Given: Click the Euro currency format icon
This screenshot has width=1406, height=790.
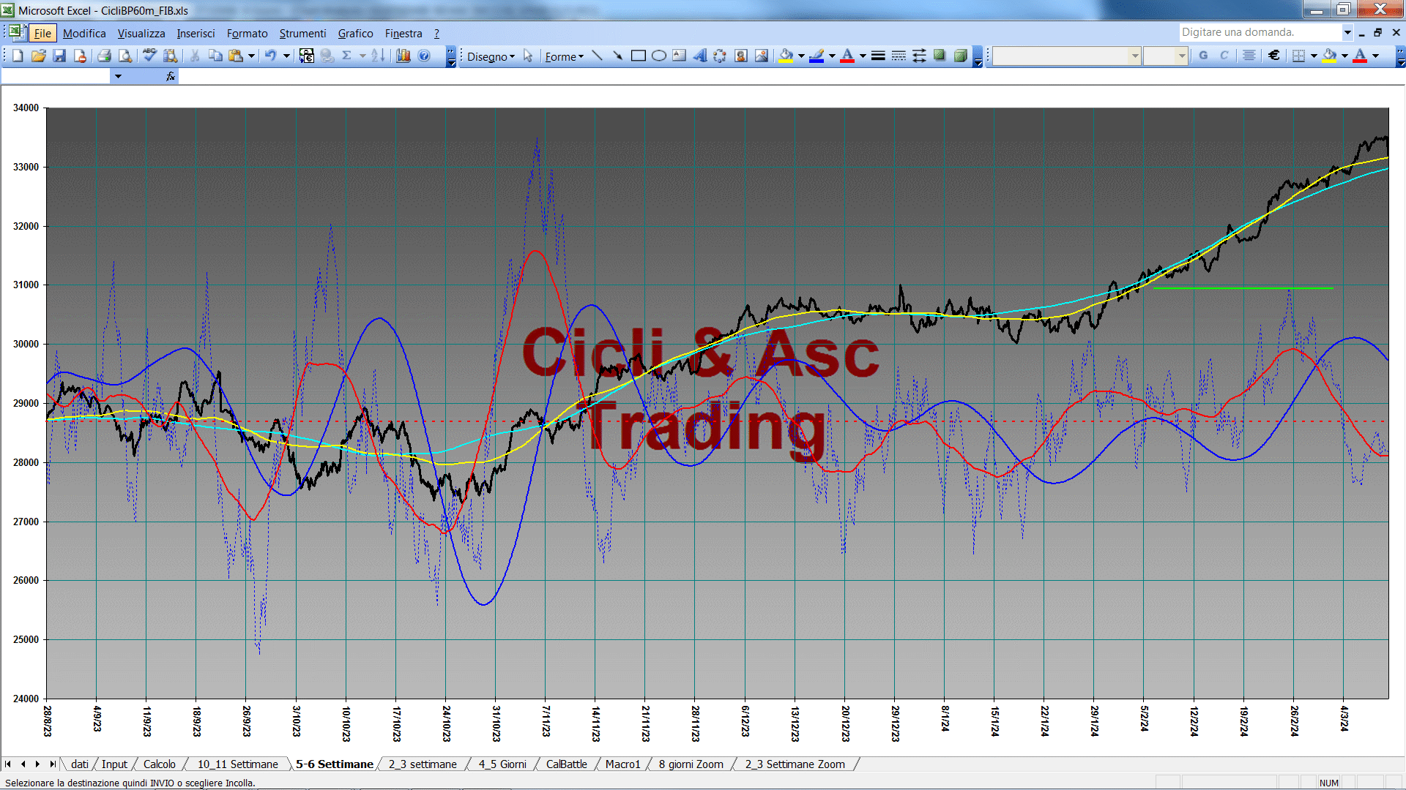Looking at the screenshot, I should point(1274,56).
